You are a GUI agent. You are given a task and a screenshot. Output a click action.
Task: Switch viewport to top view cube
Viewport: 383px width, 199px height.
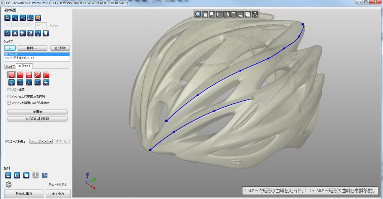point(233,15)
